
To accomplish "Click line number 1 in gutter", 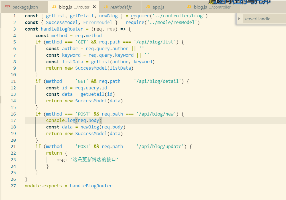I will coord(15,16).
